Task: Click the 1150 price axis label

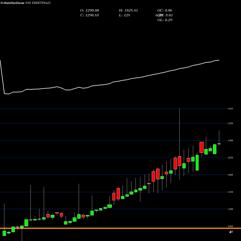Action: click(230, 192)
